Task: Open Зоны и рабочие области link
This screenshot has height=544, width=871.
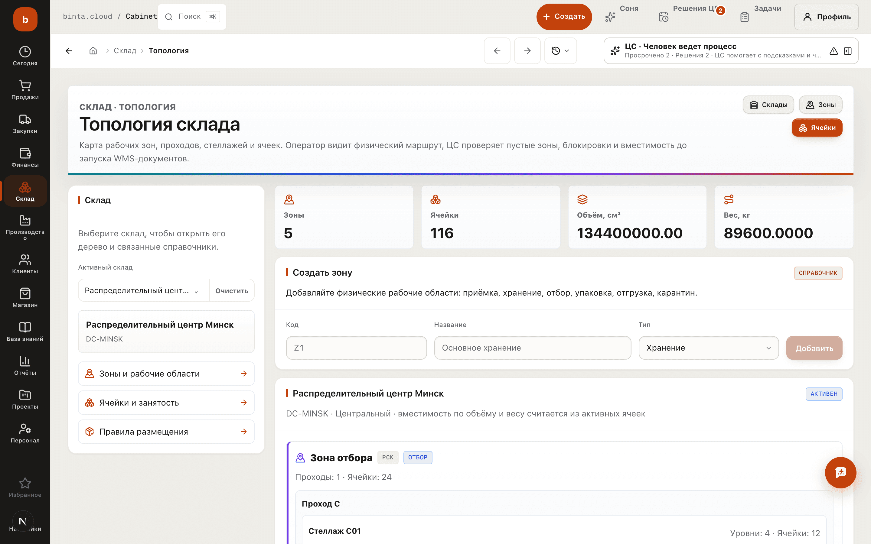Action: (x=166, y=374)
